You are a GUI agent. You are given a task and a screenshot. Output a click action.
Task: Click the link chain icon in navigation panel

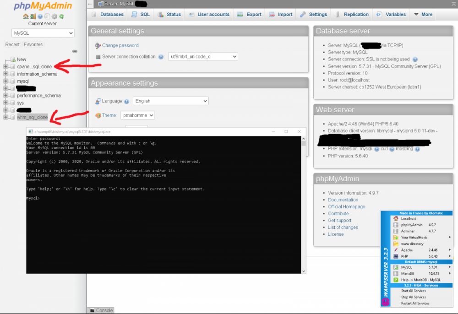(x=75, y=51)
